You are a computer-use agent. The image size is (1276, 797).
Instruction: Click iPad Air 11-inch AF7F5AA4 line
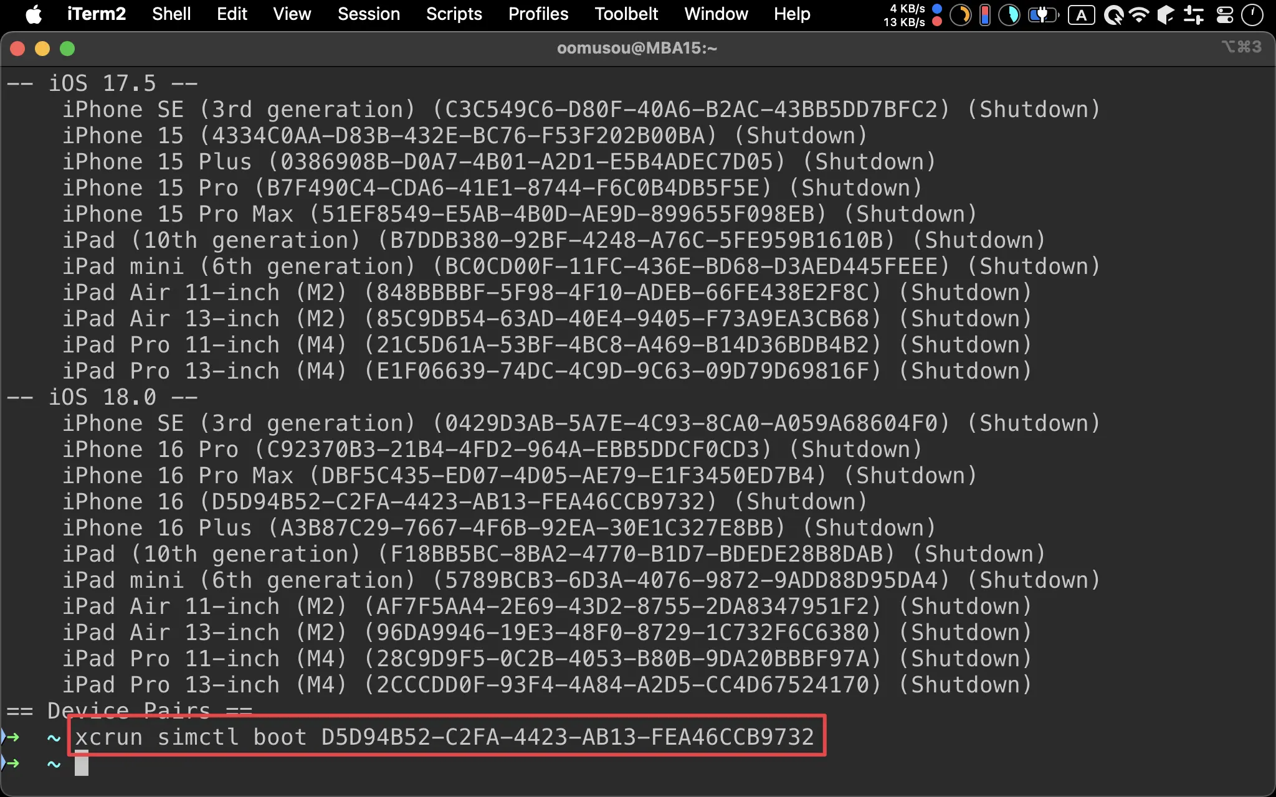pyautogui.click(x=547, y=606)
